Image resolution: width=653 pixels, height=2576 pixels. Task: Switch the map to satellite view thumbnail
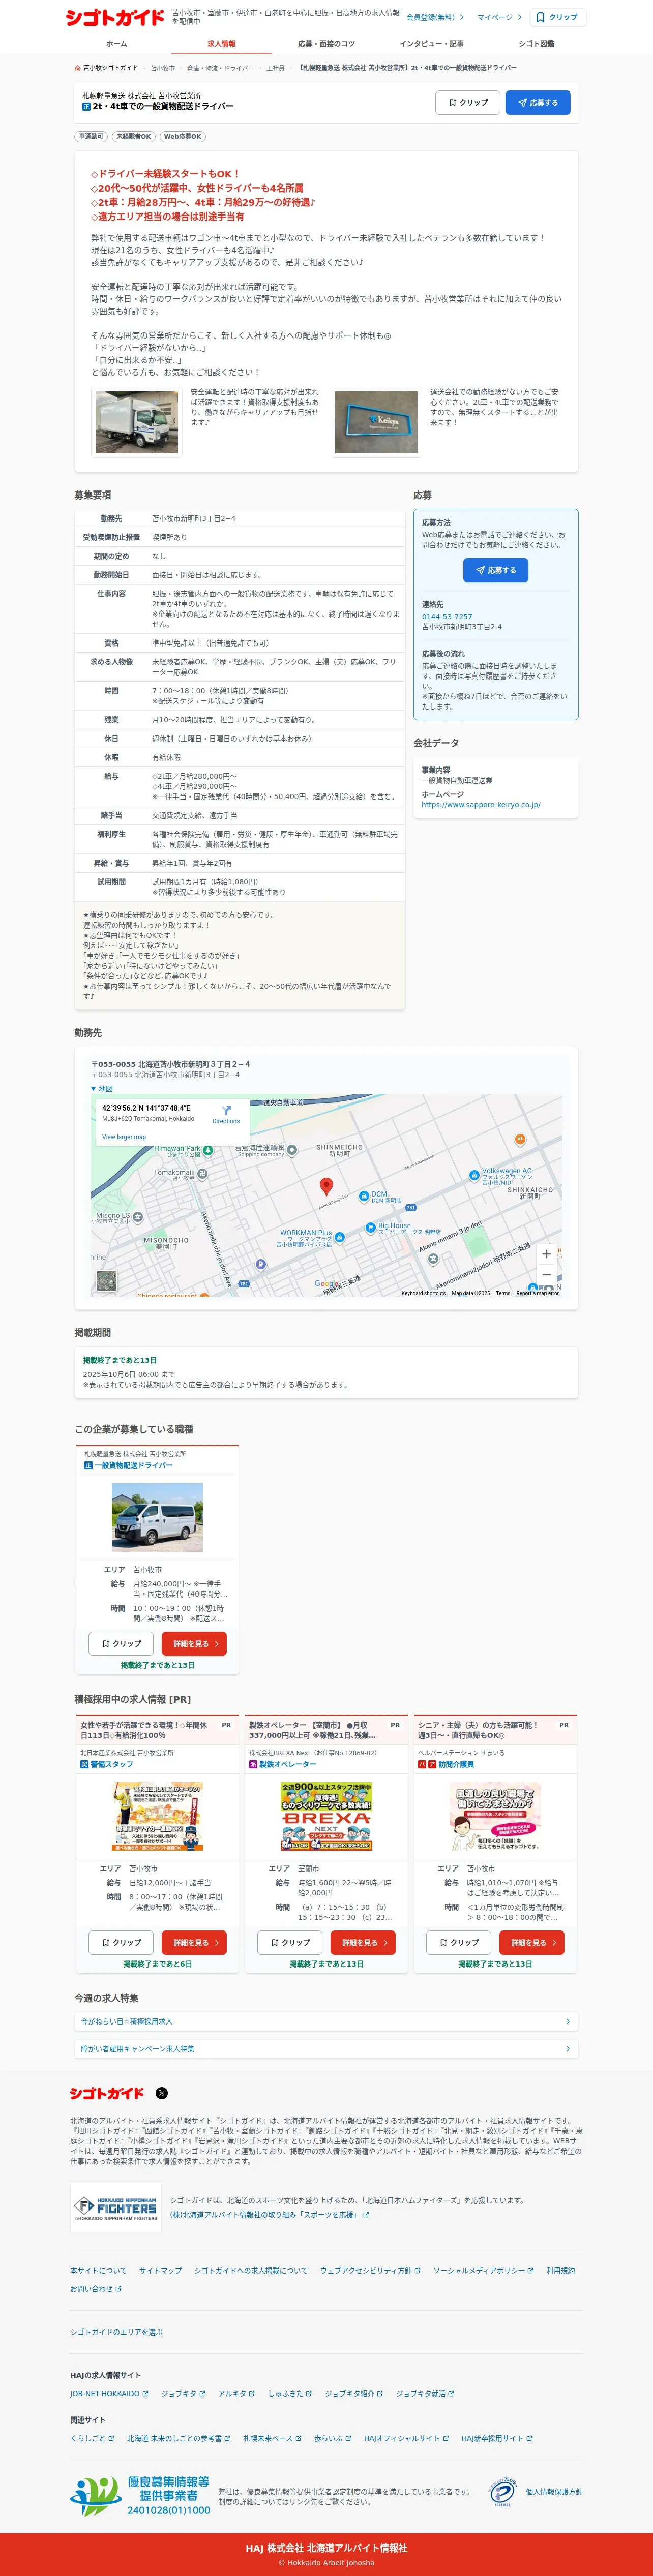click(106, 1280)
